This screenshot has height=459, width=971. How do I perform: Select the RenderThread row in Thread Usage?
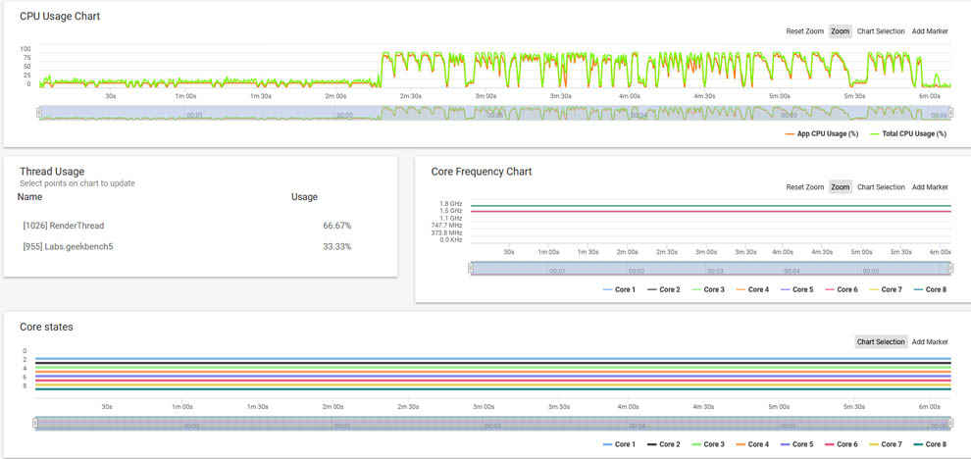(187, 226)
